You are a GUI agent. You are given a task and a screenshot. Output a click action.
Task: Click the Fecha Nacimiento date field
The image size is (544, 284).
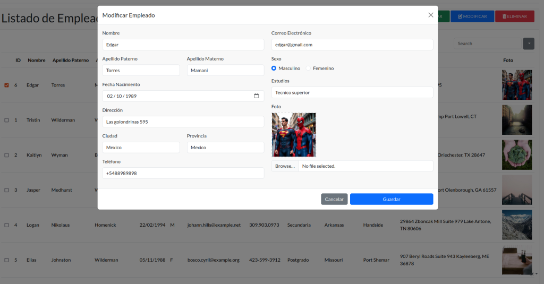[x=183, y=96]
